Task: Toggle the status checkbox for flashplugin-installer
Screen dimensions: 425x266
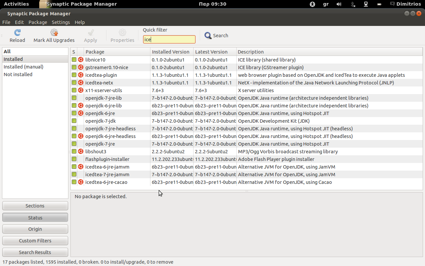Action: [74, 159]
